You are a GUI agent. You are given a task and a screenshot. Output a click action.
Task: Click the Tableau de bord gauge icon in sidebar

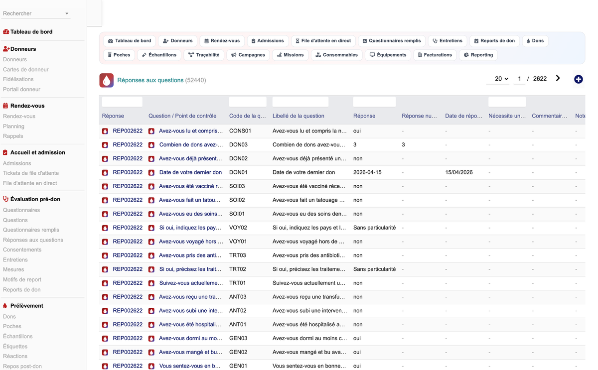pyautogui.click(x=6, y=32)
